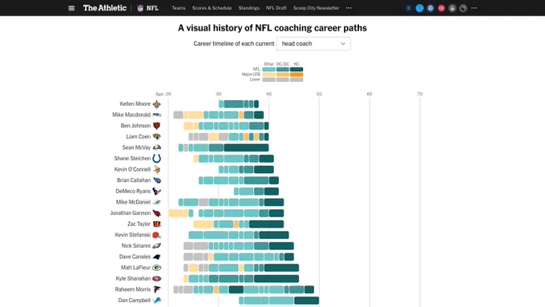Open the hamburger menu

tap(71, 8)
